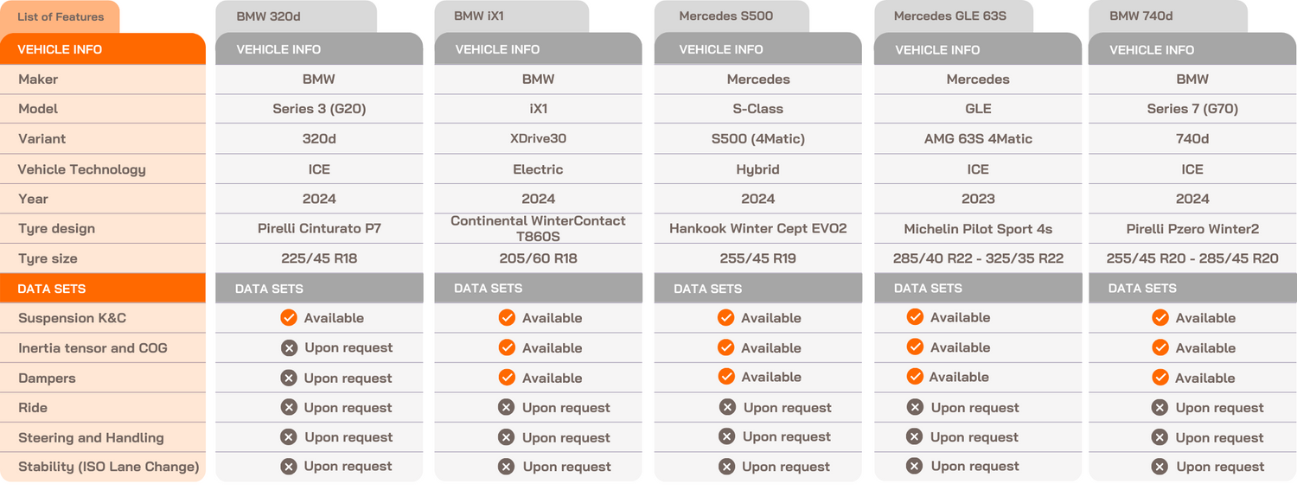Click the Mercedes GLE 63S DATA SETS header
Image resolution: width=1297 pixels, height=490 pixels.
[977, 289]
